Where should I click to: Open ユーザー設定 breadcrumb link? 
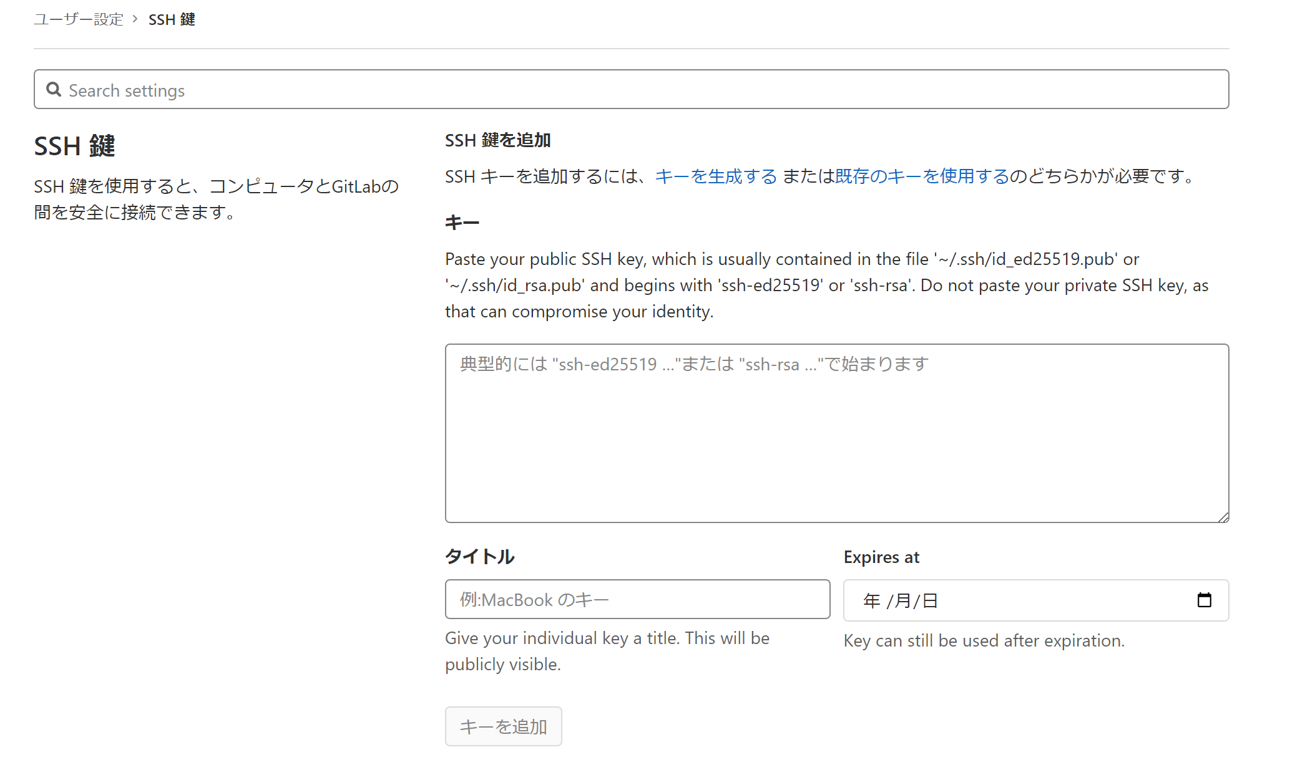point(79,19)
